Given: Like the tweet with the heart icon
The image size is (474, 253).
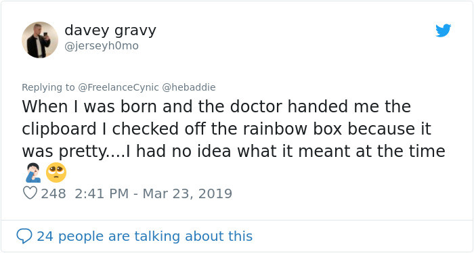Looking at the screenshot, I should [x=30, y=193].
